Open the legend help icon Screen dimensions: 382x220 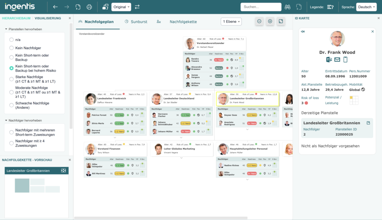[x=331, y=7]
